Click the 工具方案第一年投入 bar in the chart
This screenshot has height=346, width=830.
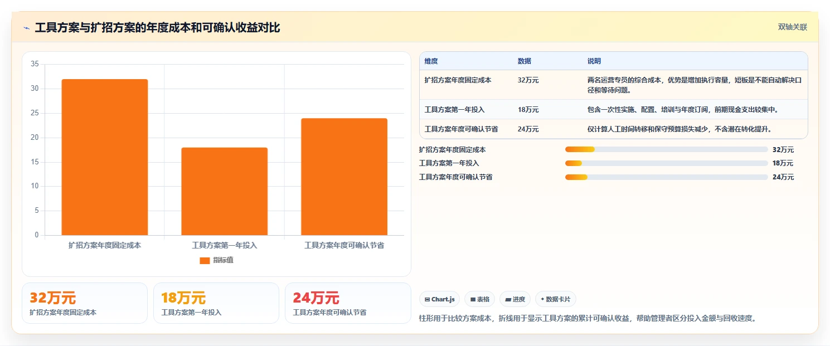coord(224,191)
